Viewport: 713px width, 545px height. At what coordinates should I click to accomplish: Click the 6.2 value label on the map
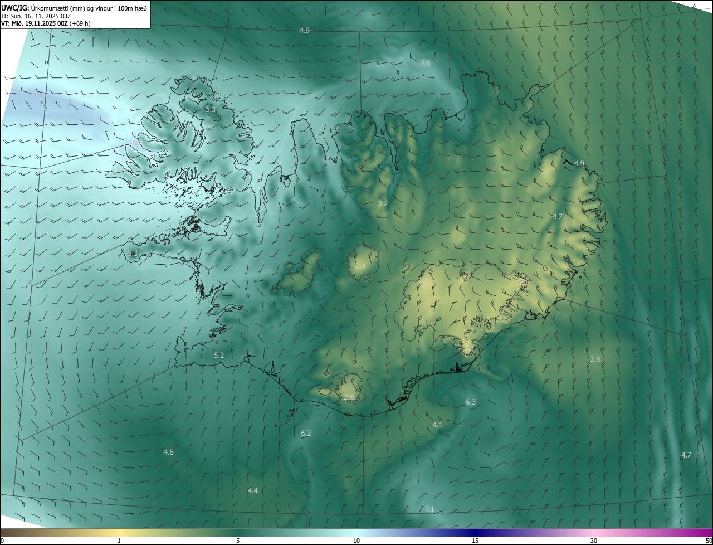(x=306, y=433)
